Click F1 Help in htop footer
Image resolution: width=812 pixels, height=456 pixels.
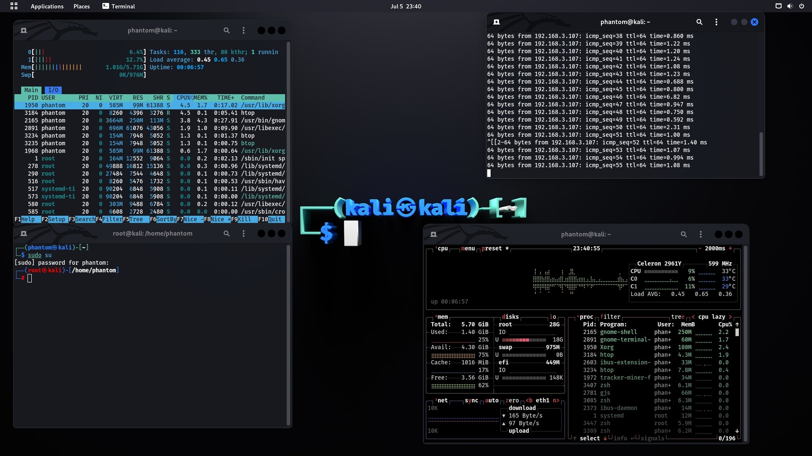[28, 219]
